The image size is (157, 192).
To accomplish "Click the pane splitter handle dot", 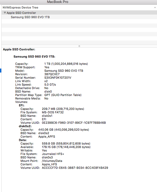I will click(79, 46).
